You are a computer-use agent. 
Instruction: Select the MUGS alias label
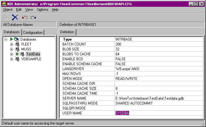point(26,49)
